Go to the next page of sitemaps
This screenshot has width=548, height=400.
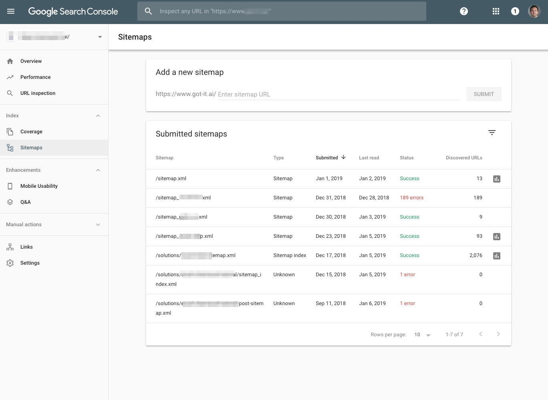(x=498, y=334)
